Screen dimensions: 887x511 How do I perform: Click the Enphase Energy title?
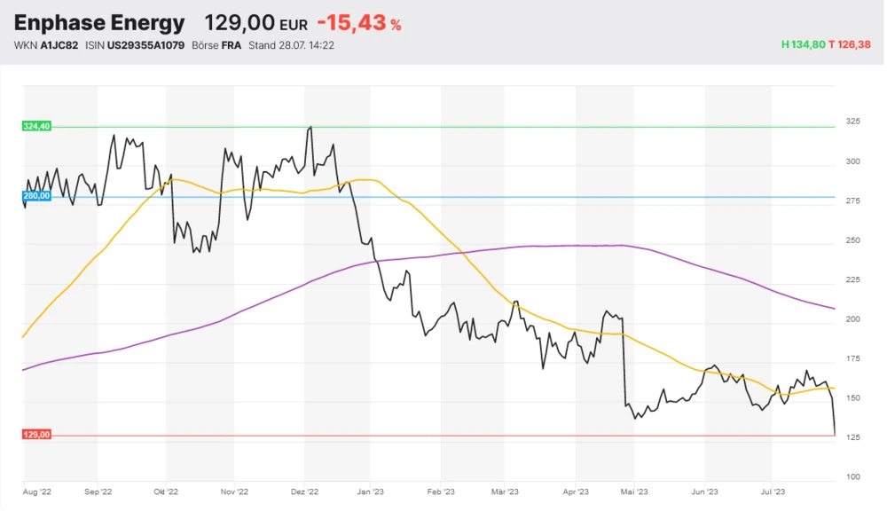point(99,24)
